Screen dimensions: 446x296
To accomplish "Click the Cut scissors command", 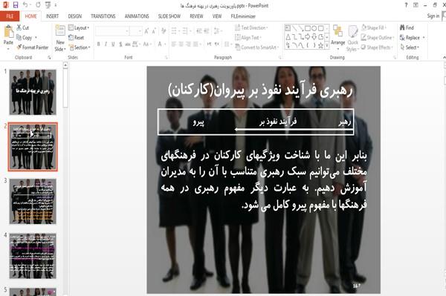I will click(22, 27).
